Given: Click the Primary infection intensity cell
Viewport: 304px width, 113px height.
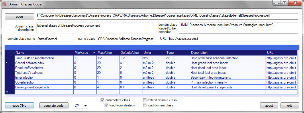Looking at the screenshot, I should [227, 82].
